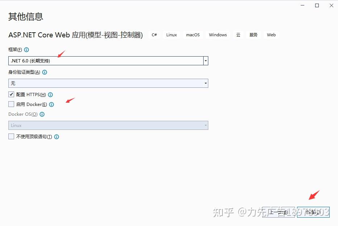This screenshot has width=338, height=226.
Task: Click the framework dropdown arrow button
Action: 206,61
